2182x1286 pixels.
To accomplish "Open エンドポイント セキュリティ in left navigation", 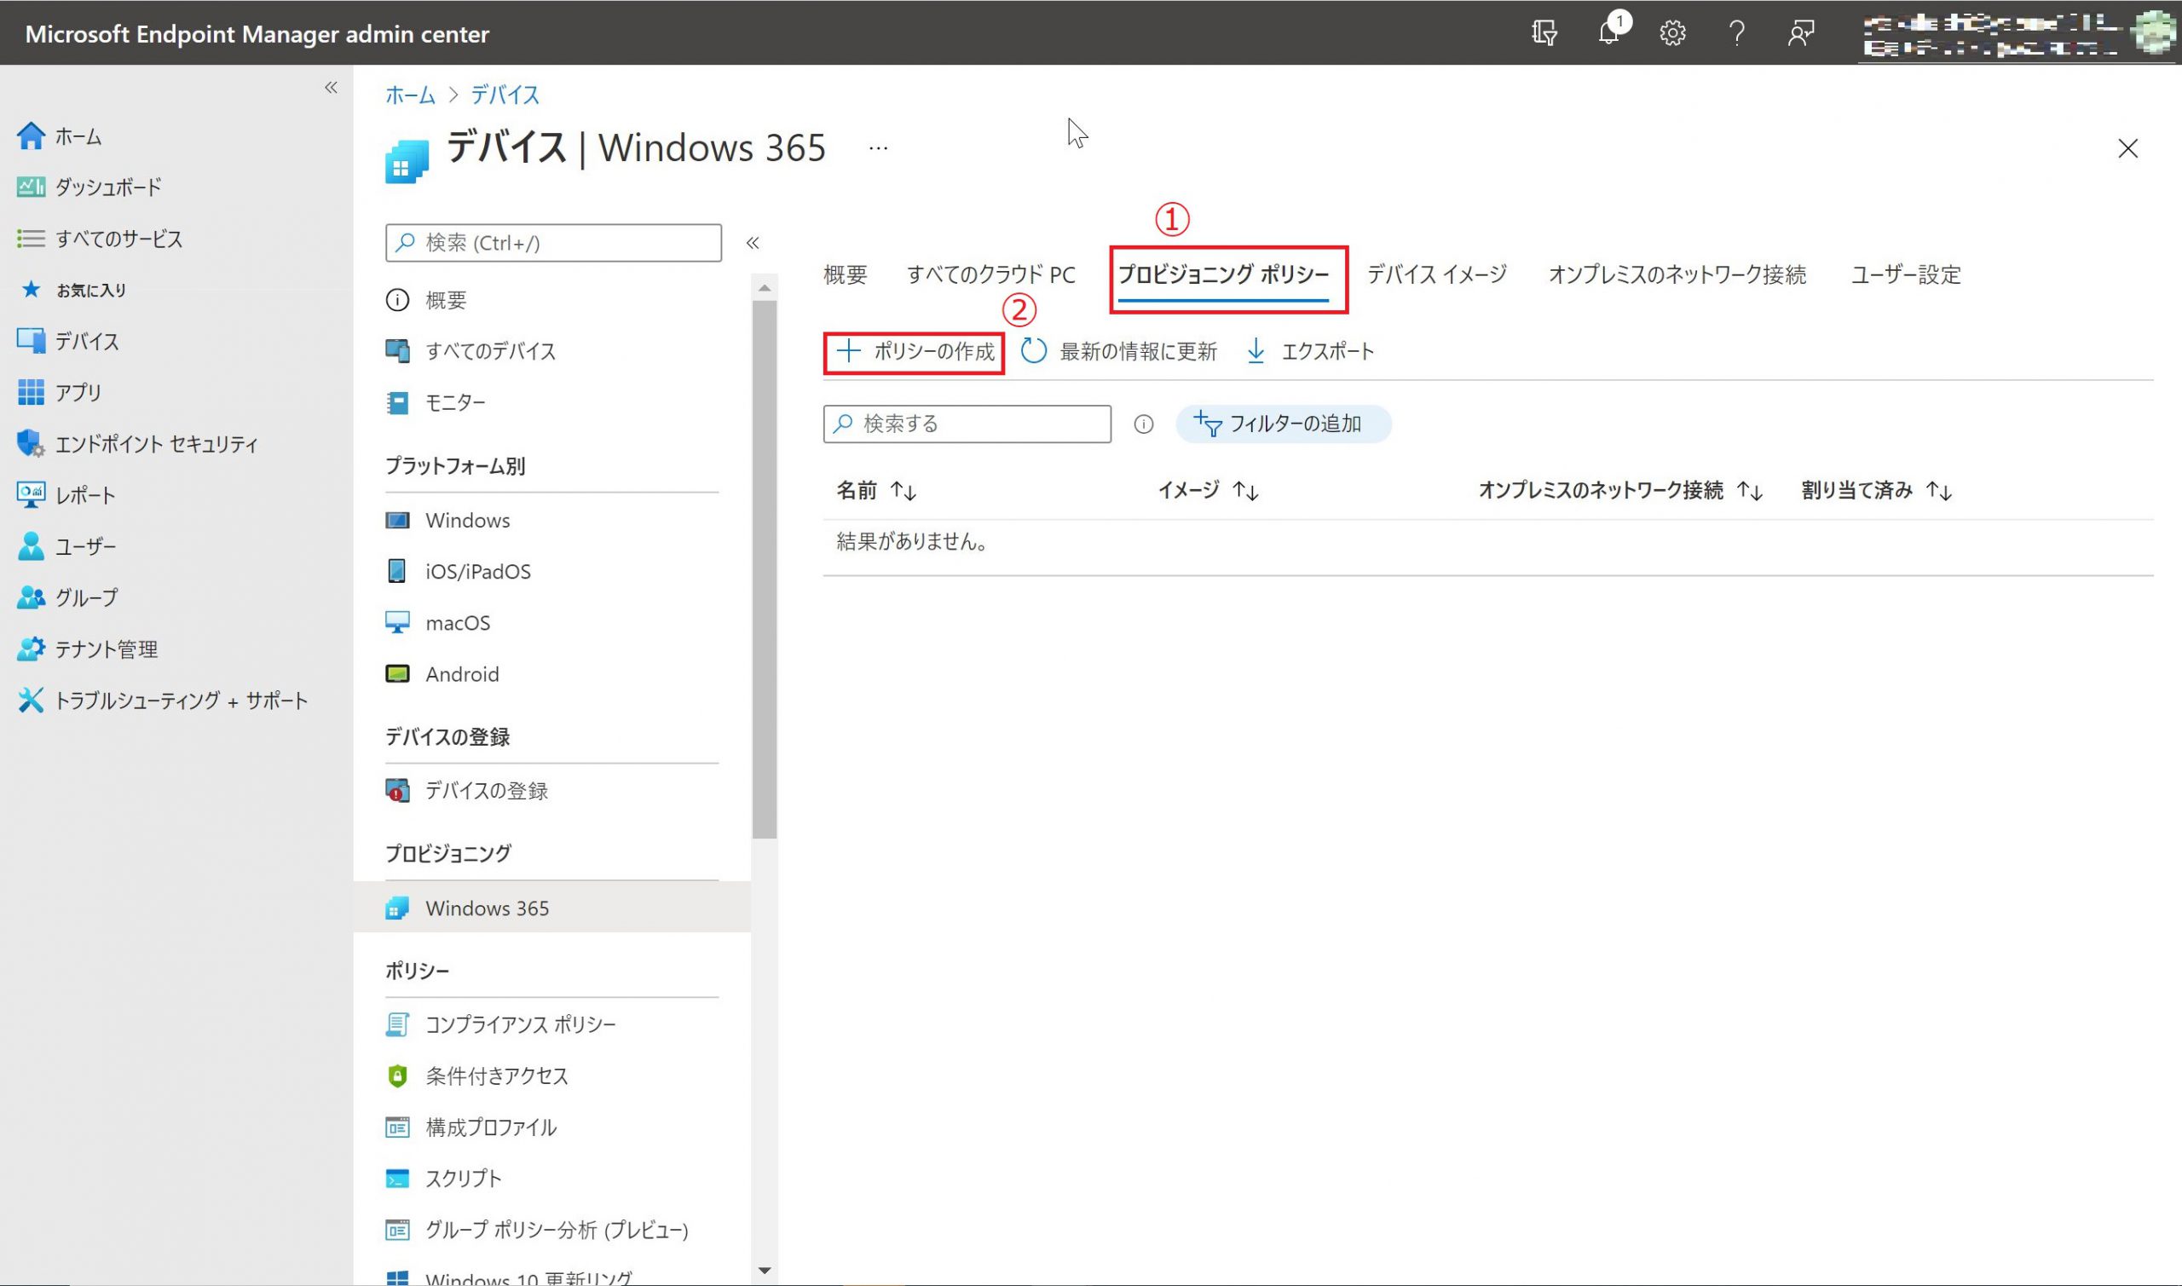I will (x=156, y=444).
